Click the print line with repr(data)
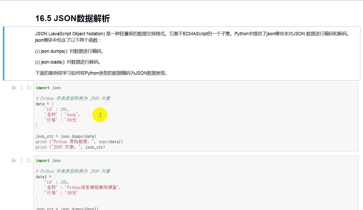Viewport: 363px width, 210px height. point(79,142)
